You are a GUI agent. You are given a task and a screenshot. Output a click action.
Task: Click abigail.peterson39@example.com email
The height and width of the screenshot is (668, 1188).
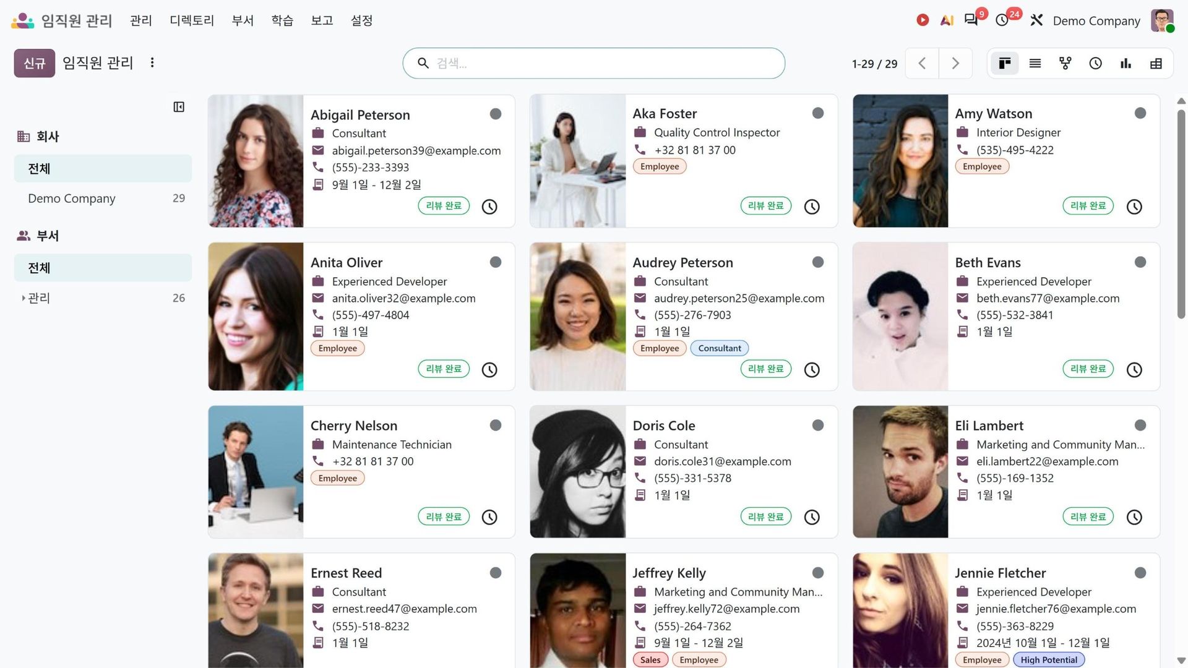tap(416, 150)
